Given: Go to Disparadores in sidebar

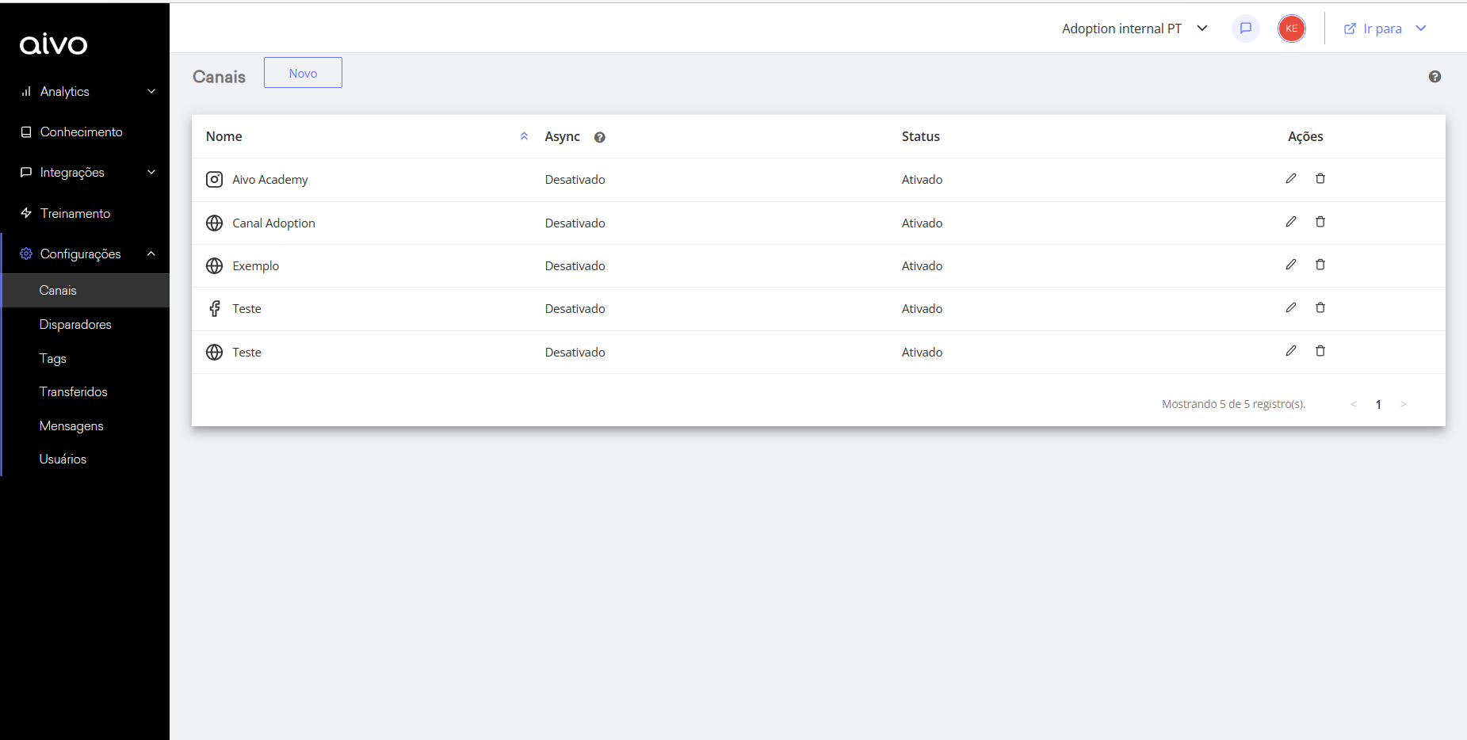Looking at the screenshot, I should click(75, 325).
